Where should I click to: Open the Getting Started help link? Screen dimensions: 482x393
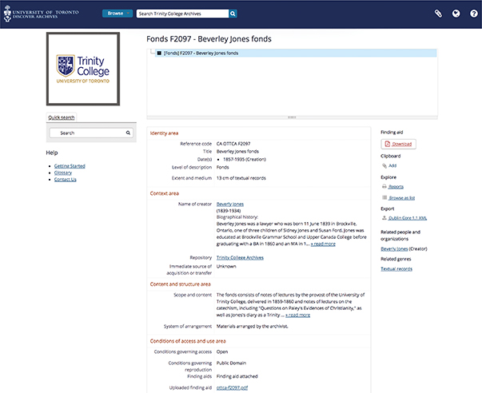click(70, 166)
